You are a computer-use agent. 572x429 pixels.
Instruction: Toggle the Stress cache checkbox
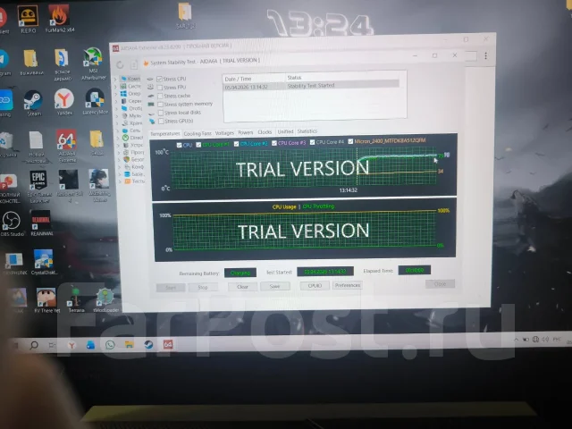[160, 96]
